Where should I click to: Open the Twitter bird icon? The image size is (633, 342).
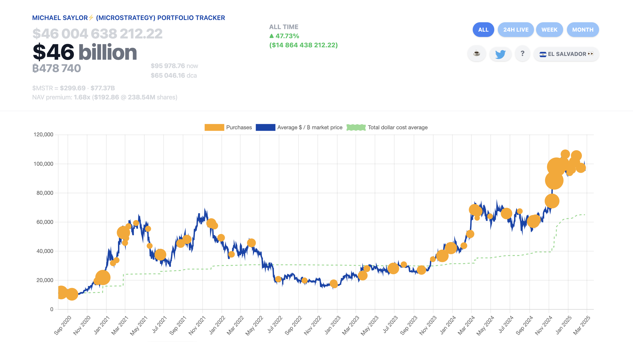[x=500, y=54]
